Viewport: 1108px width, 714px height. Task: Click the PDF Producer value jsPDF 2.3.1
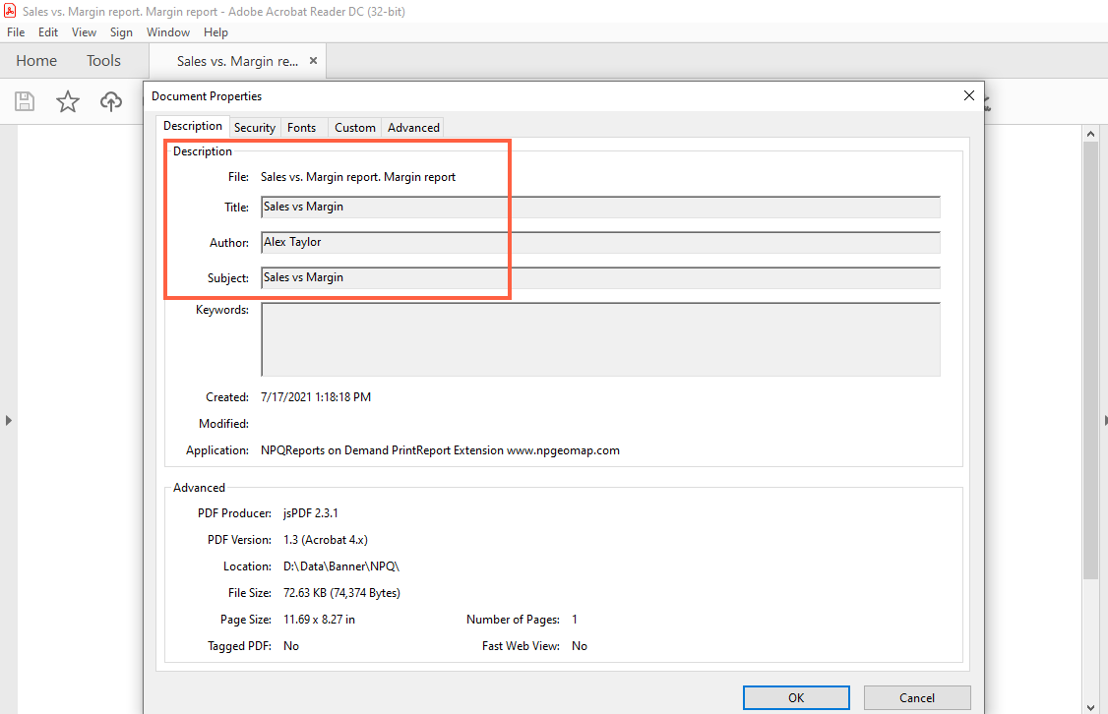coord(311,513)
